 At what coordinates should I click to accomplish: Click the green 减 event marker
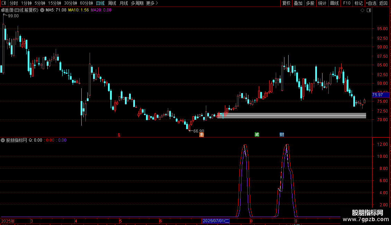point(257,135)
